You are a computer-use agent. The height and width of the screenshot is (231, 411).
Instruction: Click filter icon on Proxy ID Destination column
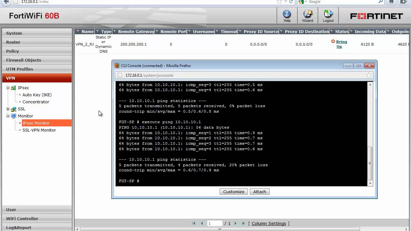click(x=281, y=31)
